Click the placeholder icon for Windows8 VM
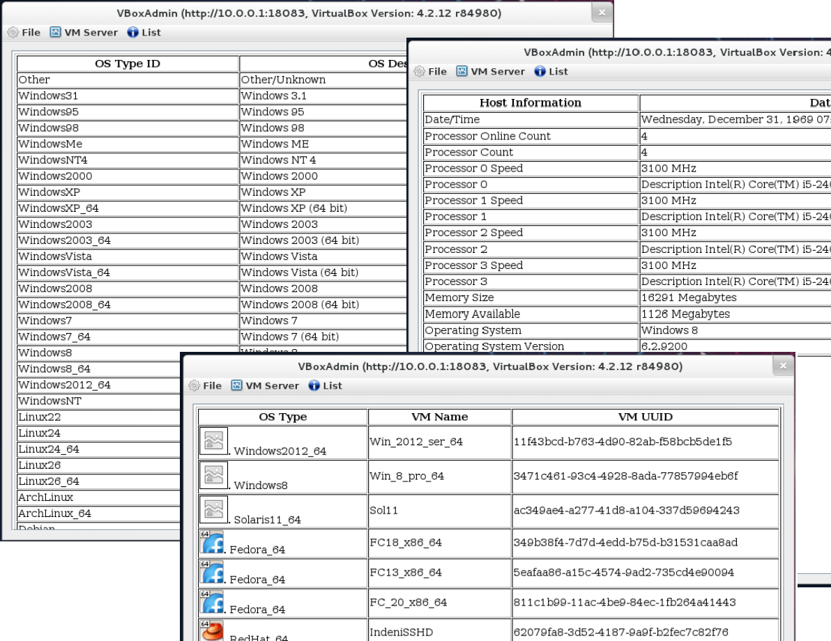 (x=213, y=476)
